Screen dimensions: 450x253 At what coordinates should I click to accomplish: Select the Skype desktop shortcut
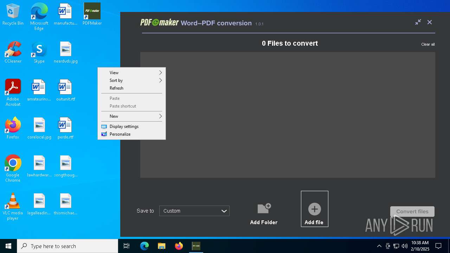click(x=39, y=53)
